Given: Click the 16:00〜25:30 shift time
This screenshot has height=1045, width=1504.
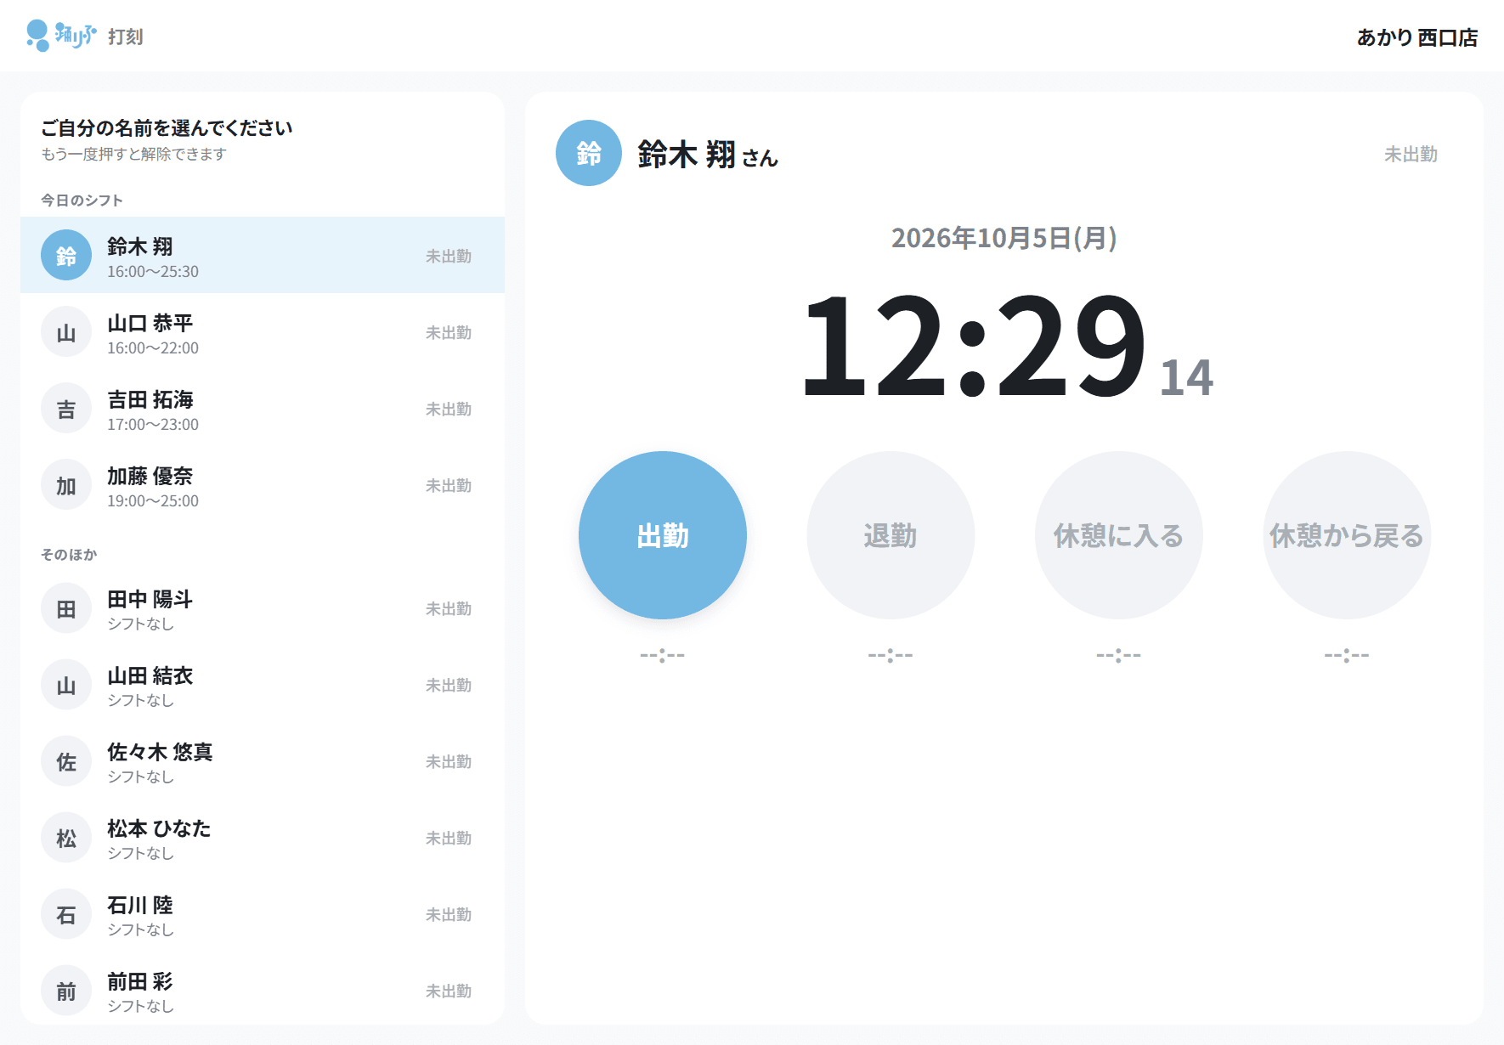Looking at the screenshot, I should tap(153, 272).
